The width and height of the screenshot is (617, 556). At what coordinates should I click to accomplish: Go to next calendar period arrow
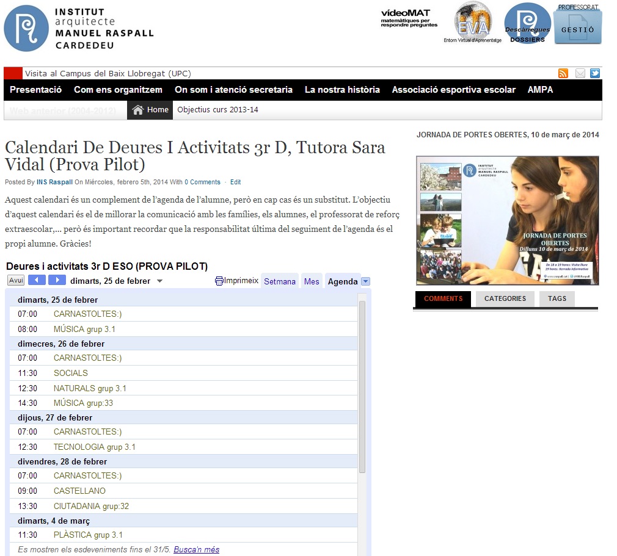point(57,280)
